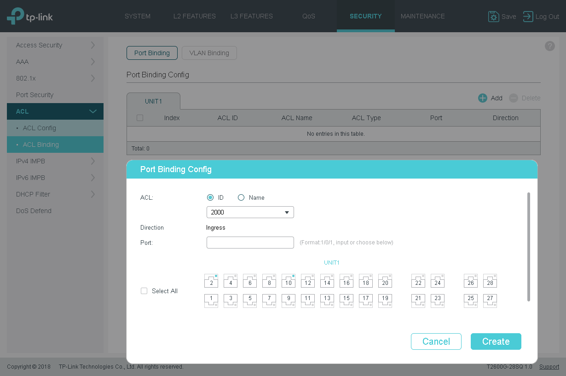Select the Port Binding tab

[x=152, y=53]
